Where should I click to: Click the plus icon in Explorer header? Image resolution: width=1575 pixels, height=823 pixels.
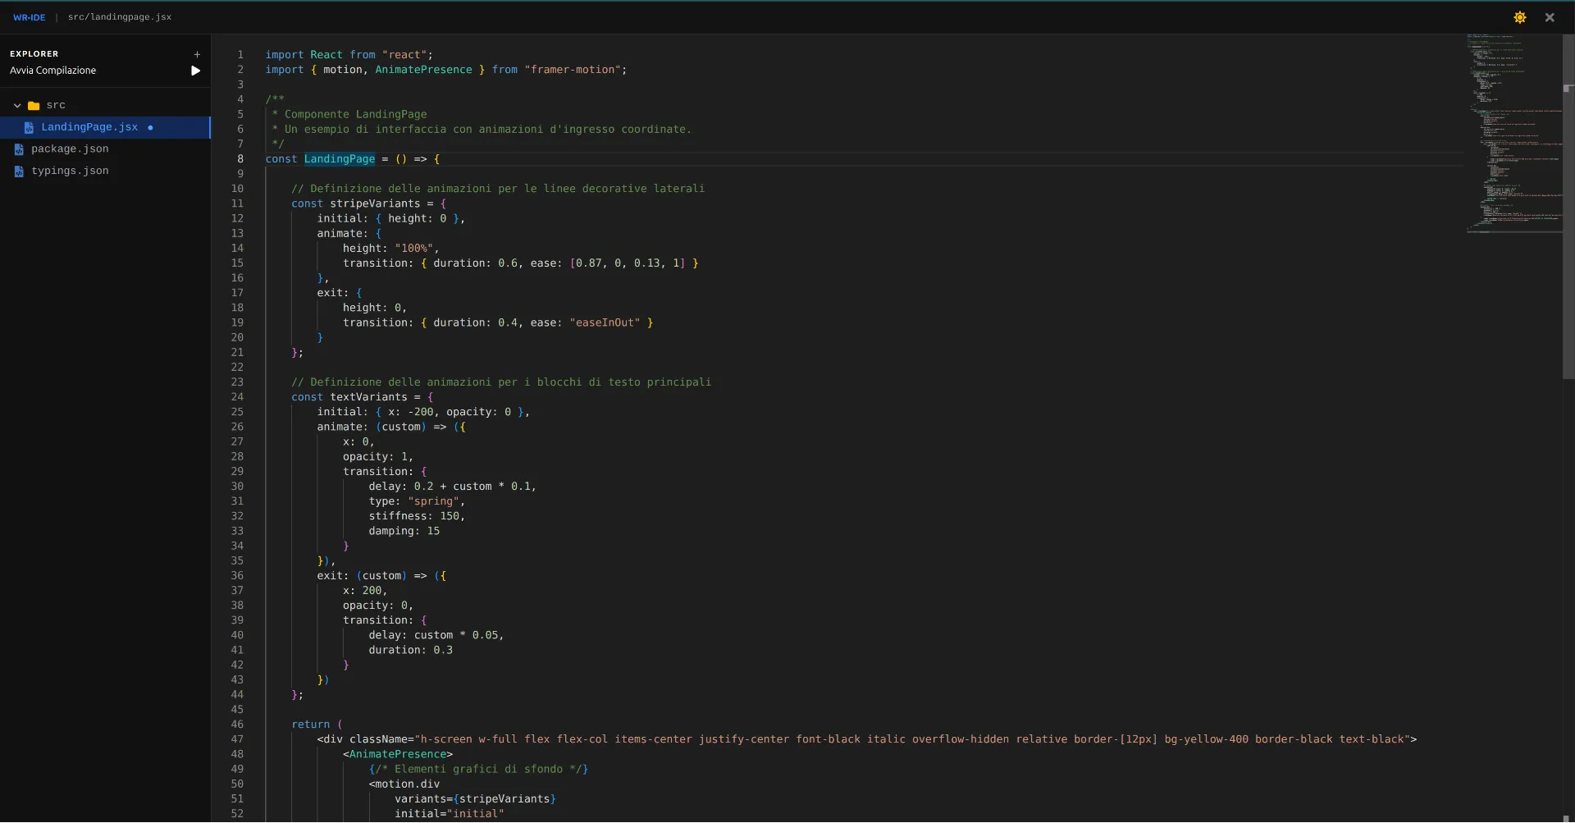pyautogui.click(x=197, y=54)
